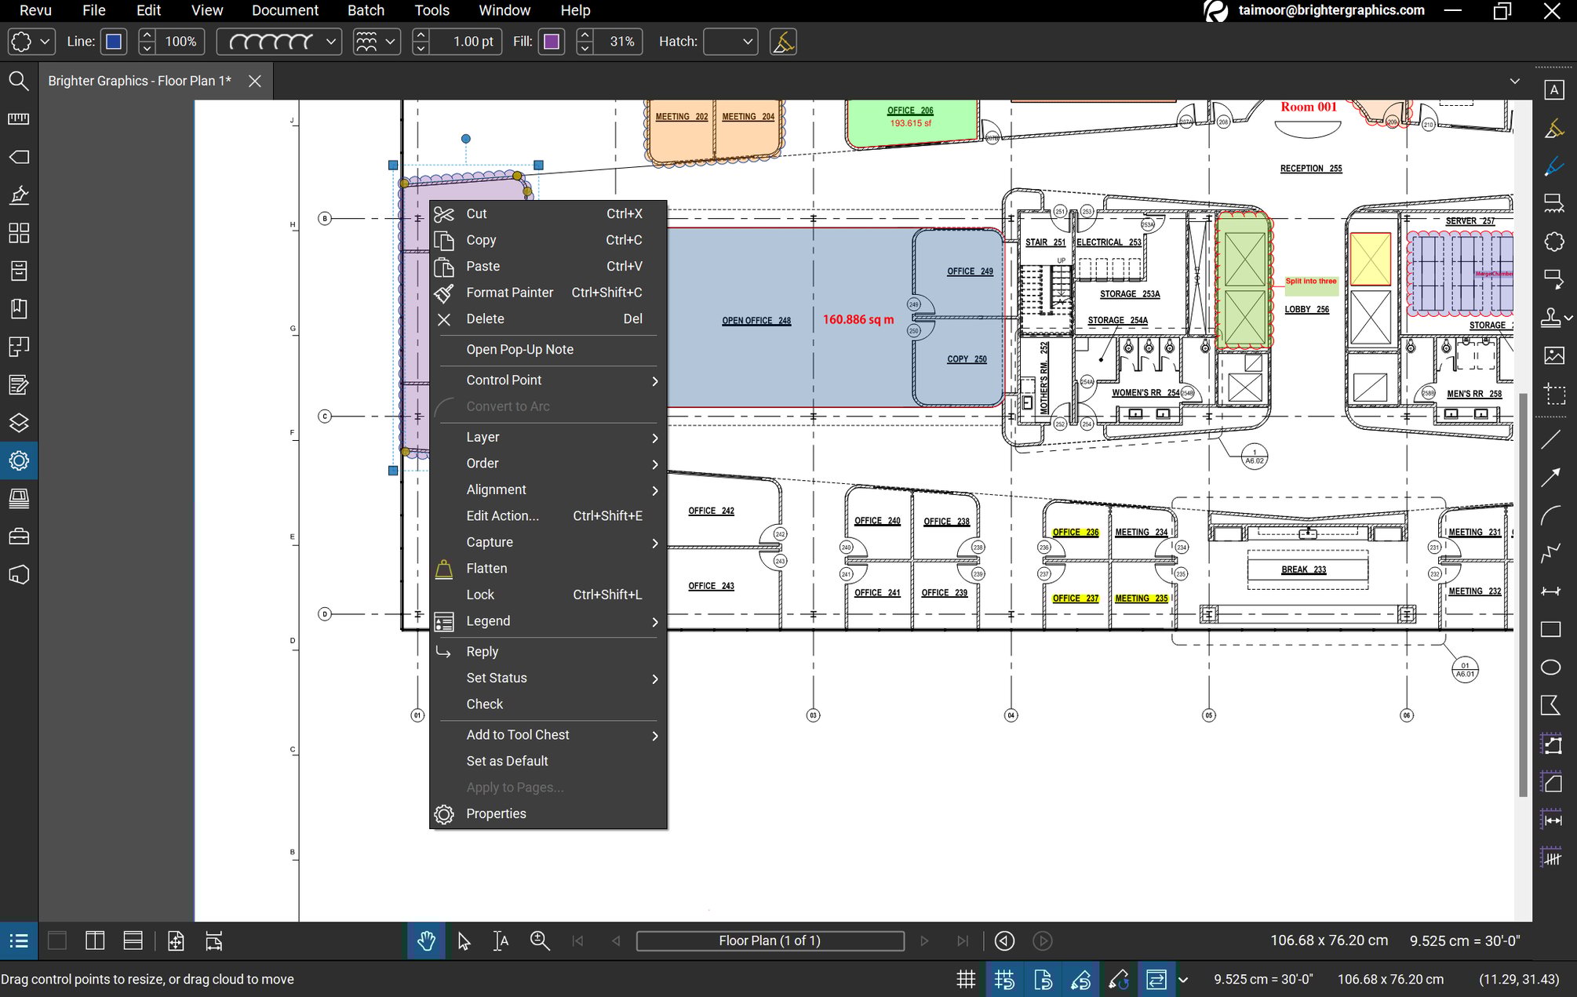Select the Stamp tool
Image resolution: width=1577 pixels, height=997 pixels.
(x=1552, y=318)
